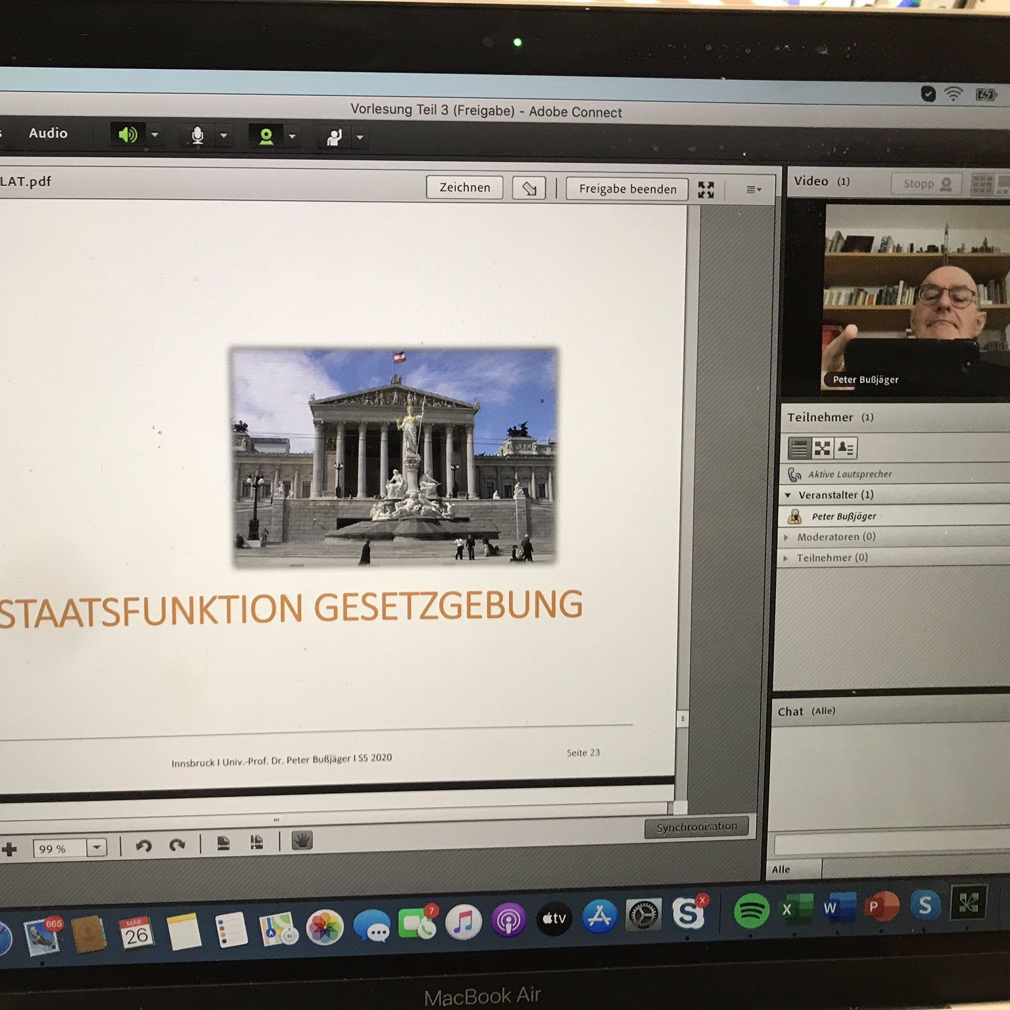Click the rotate clockwise icon
This screenshot has width=1010, height=1010.
pyautogui.click(x=177, y=845)
